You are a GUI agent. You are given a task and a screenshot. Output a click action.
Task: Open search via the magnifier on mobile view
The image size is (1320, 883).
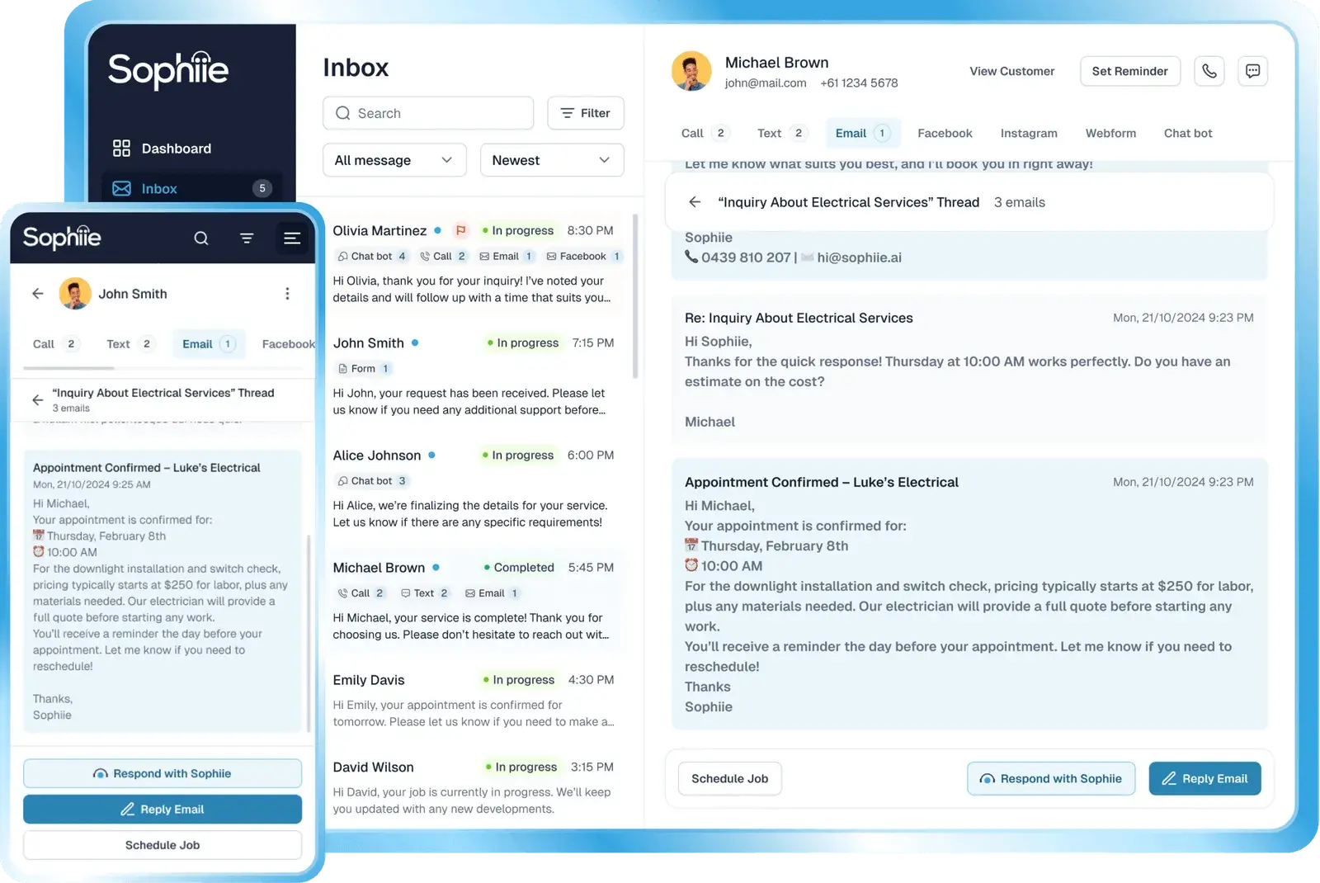(201, 238)
